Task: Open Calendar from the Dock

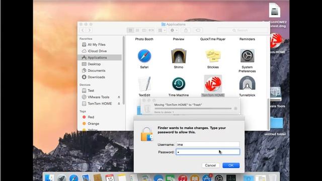Action: pyautogui.click(x=110, y=177)
